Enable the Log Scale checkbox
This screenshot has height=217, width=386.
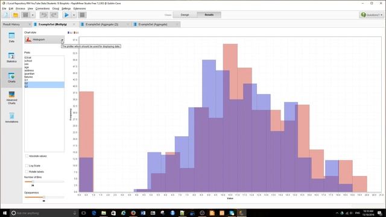pyautogui.click(x=27, y=166)
